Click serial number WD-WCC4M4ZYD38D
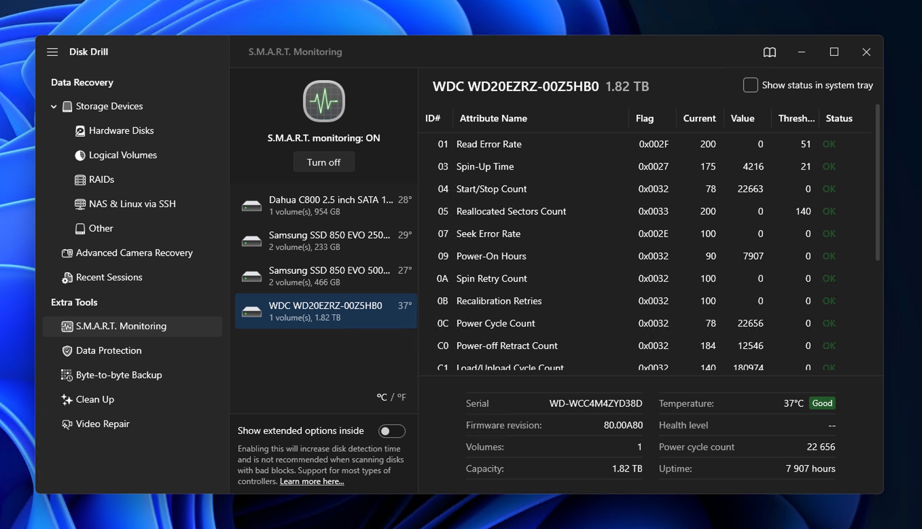Image resolution: width=922 pixels, height=529 pixels. coord(596,404)
